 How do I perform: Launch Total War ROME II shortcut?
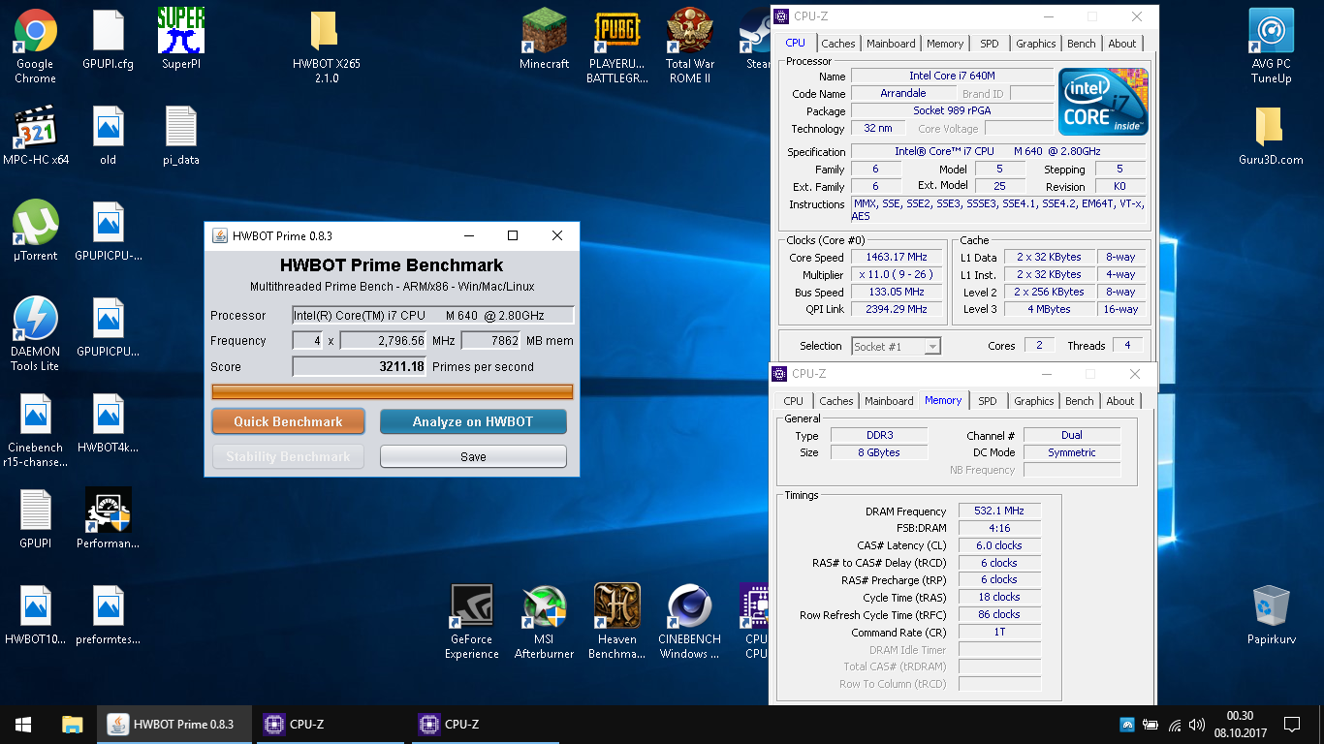[690, 46]
